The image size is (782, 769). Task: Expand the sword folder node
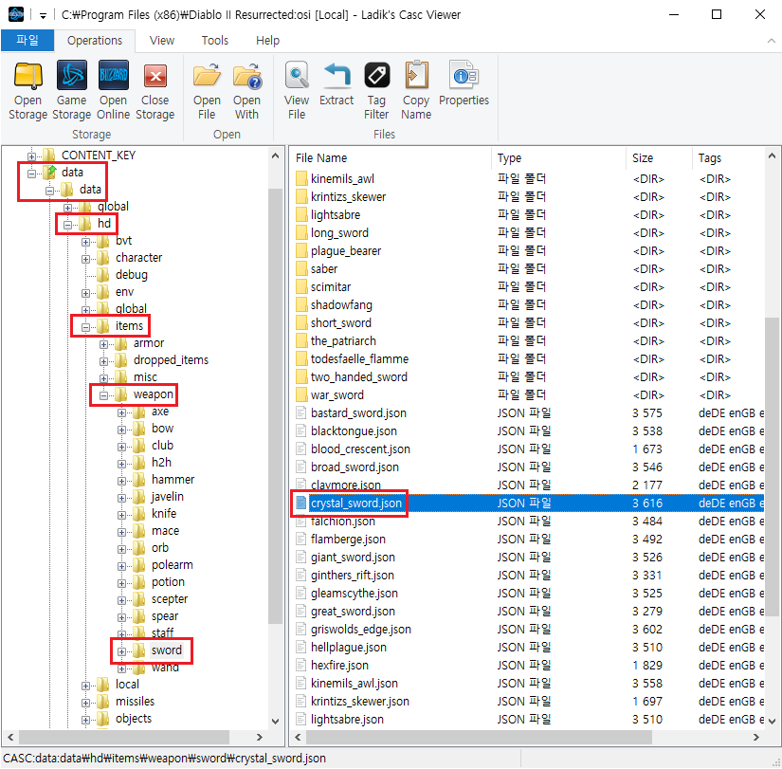[121, 651]
